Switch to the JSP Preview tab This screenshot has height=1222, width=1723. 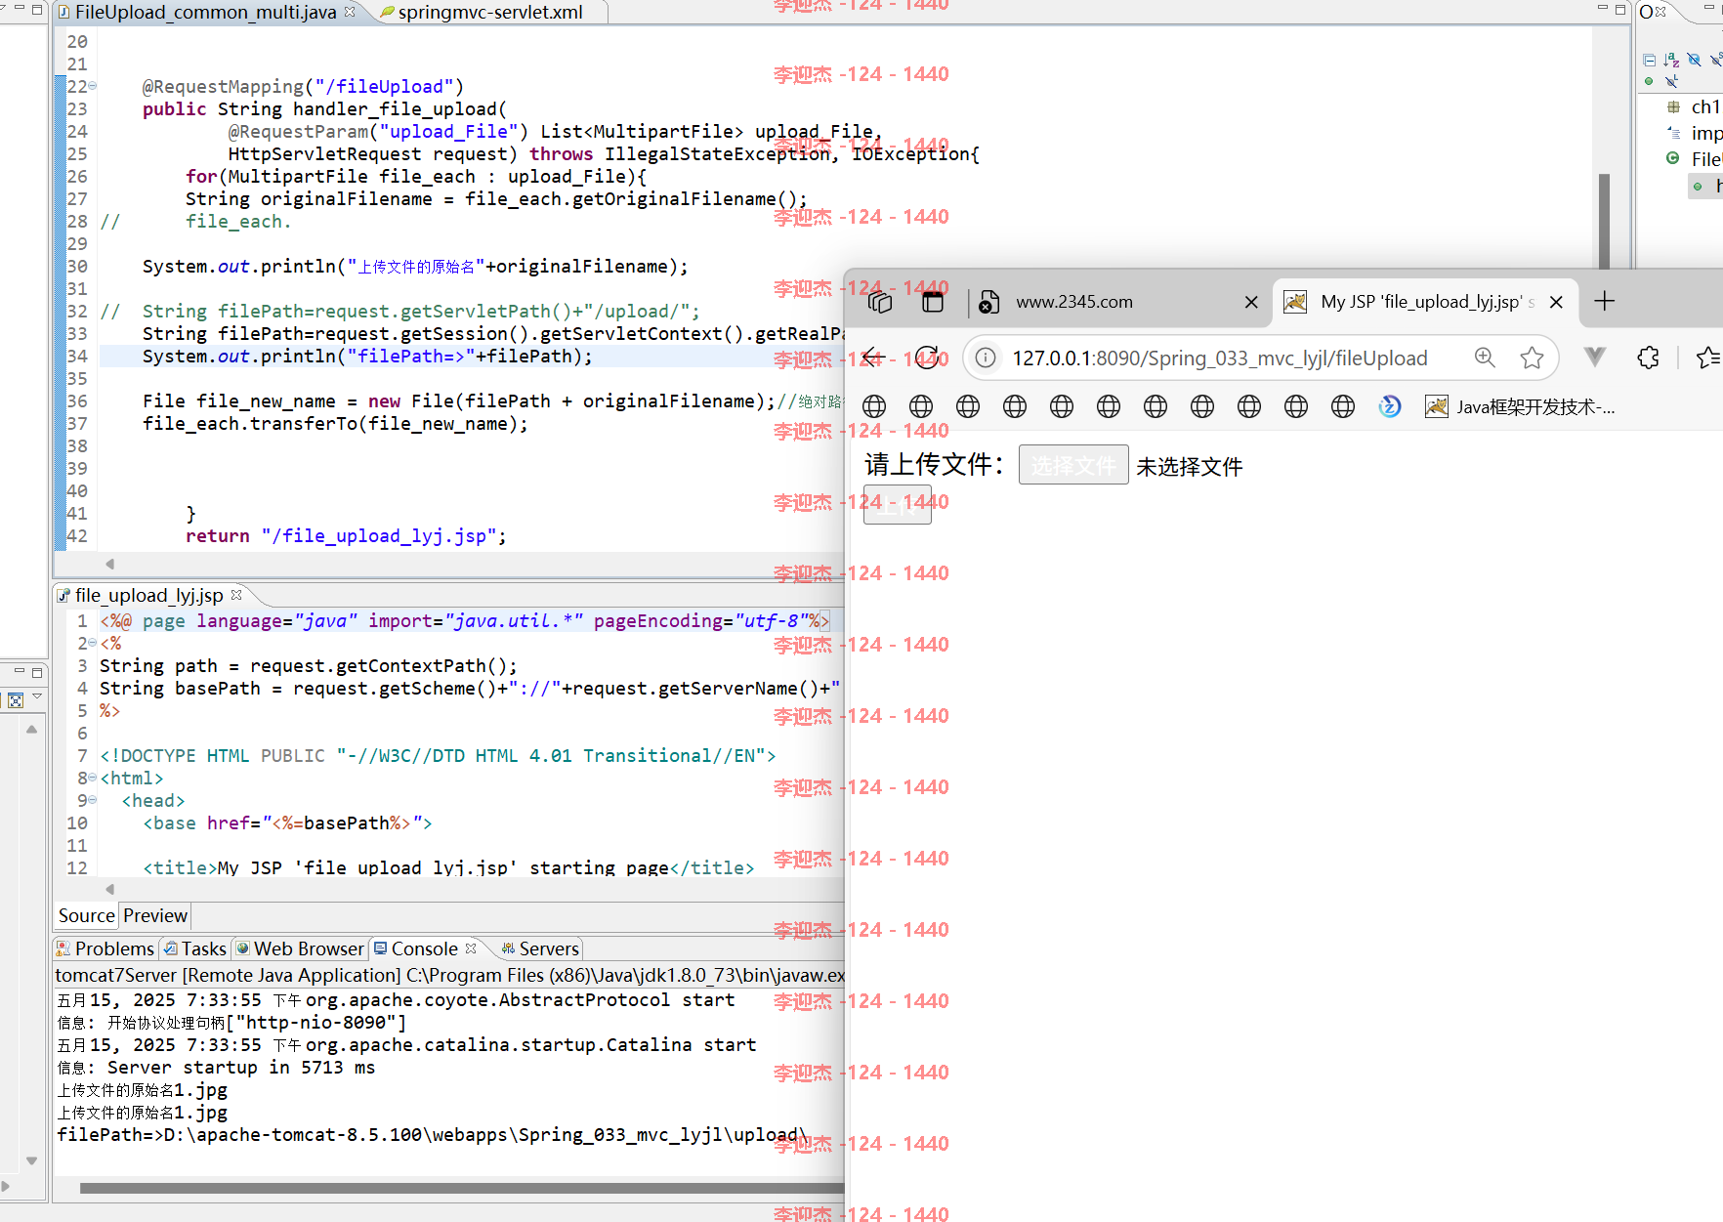pyautogui.click(x=154, y=915)
